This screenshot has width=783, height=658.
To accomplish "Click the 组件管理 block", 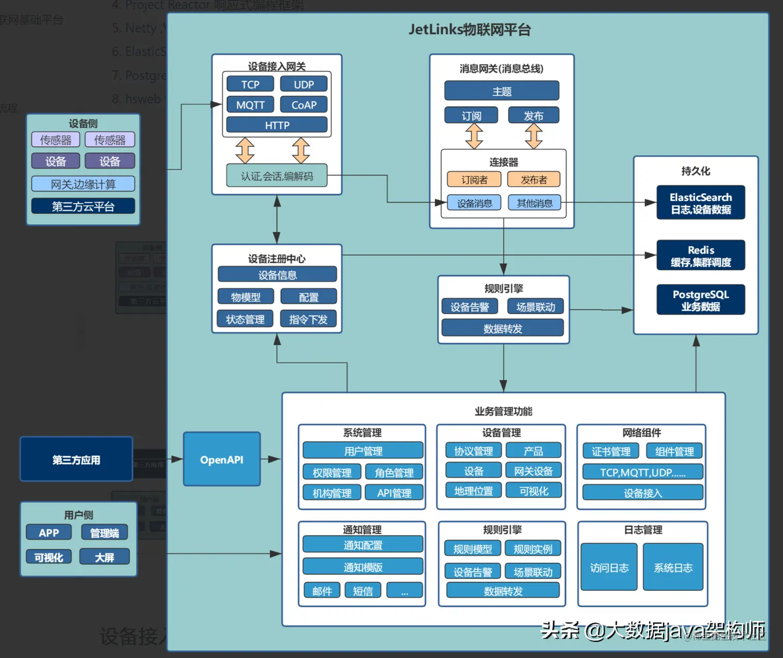I will click(x=674, y=451).
